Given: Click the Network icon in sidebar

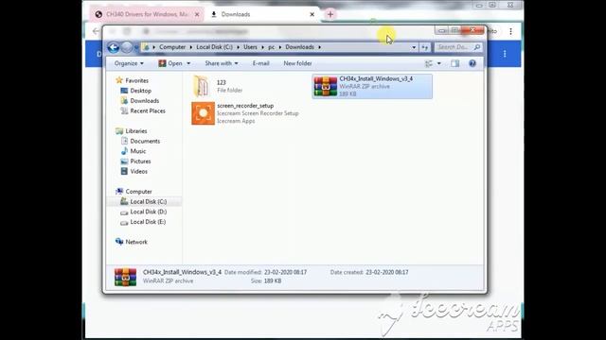Looking at the screenshot, I should click(x=119, y=242).
